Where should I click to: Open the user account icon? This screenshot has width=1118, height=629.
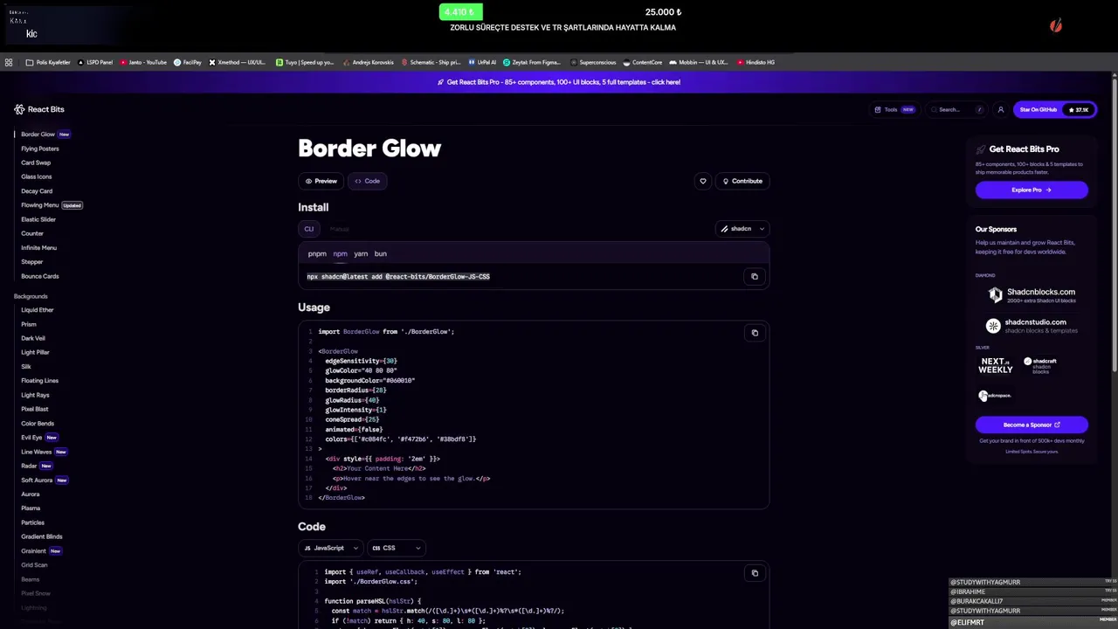point(1001,109)
